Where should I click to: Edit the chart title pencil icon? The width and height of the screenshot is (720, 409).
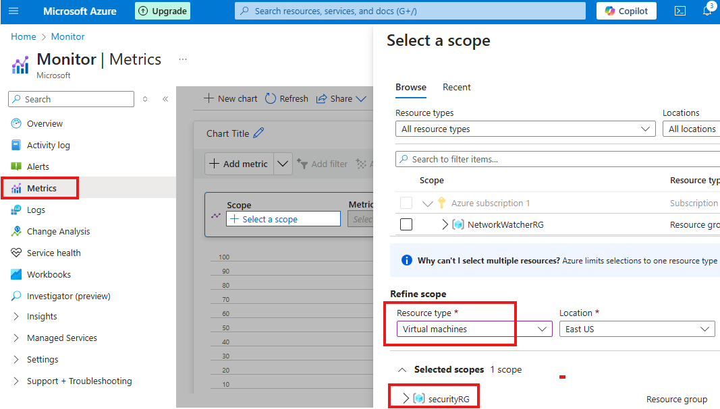259,133
